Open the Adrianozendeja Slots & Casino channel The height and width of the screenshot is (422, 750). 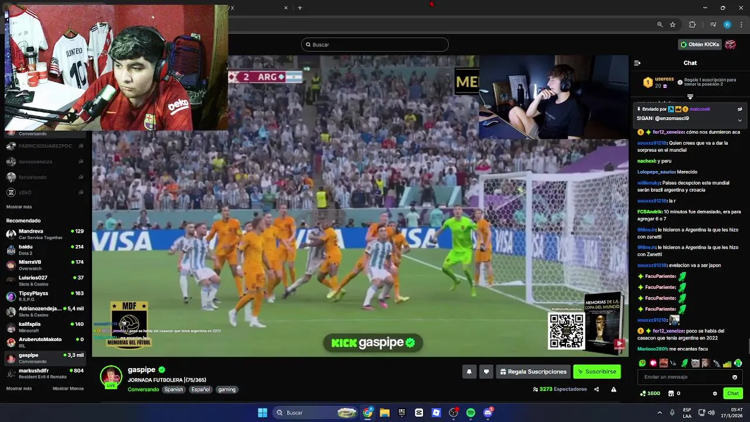pyautogui.click(x=45, y=311)
